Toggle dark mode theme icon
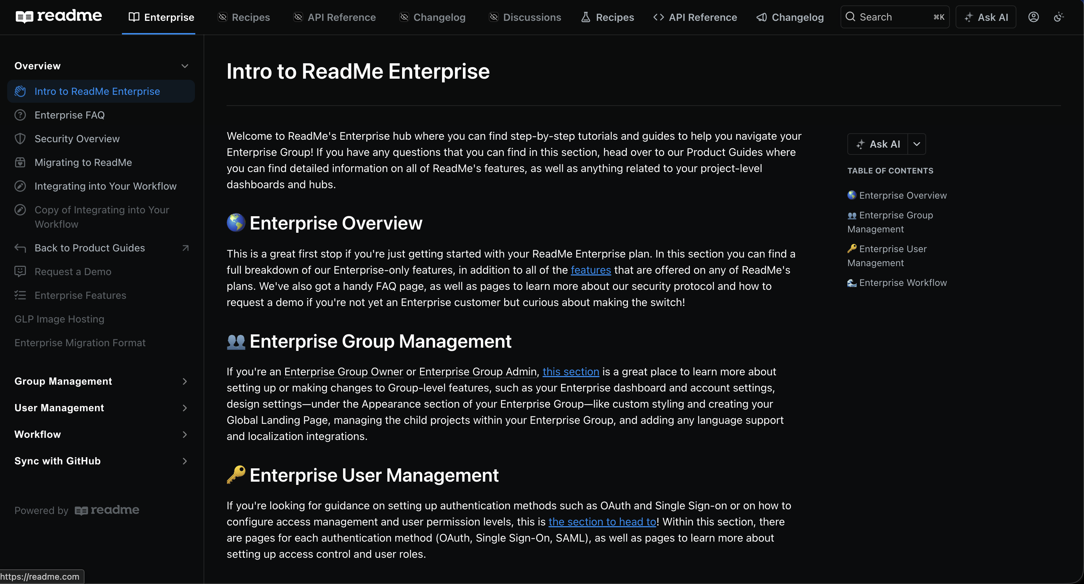Image resolution: width=1084 pixels, height=584 pixels. (x=1059, y=17)
